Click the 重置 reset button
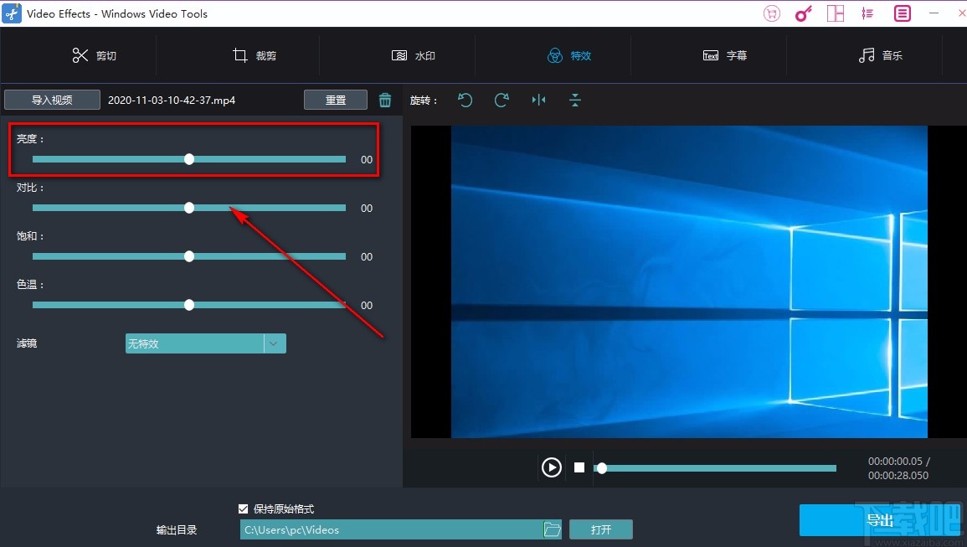The width and height of the screenshot is (967, 547). 336,99
